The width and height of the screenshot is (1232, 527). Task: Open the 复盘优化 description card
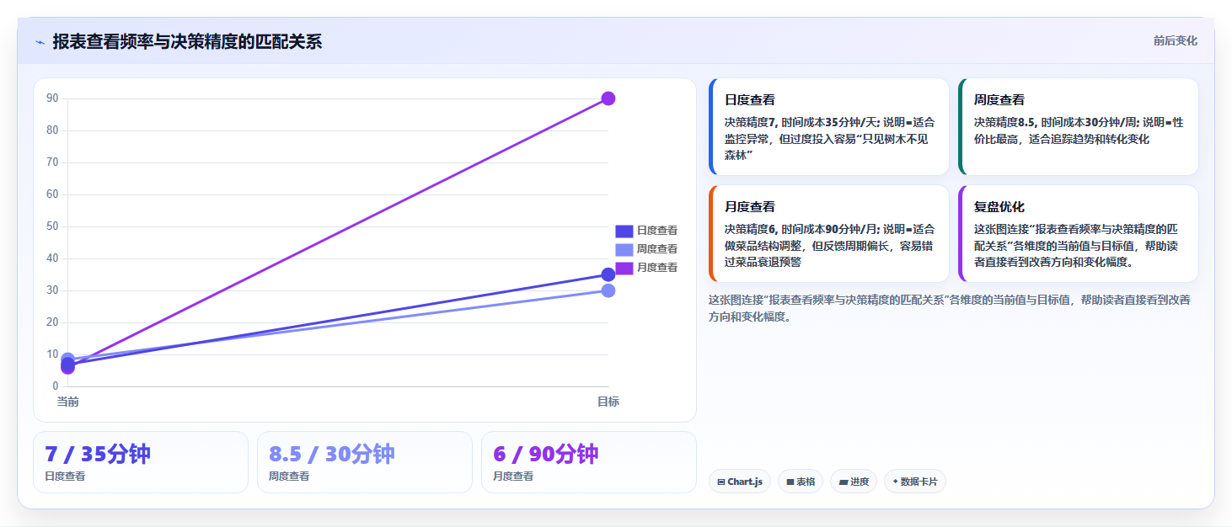tap(1079, 234)
